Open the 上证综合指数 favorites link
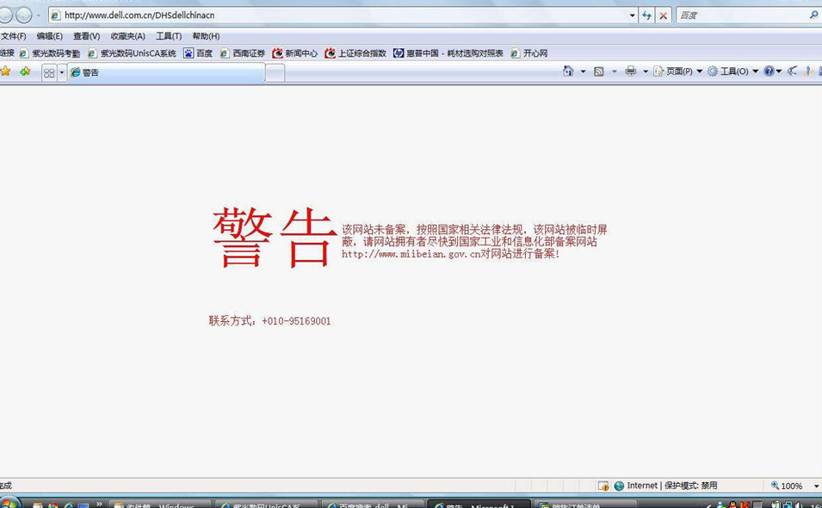This screenshot has width=822, height=508. [355, 53]
